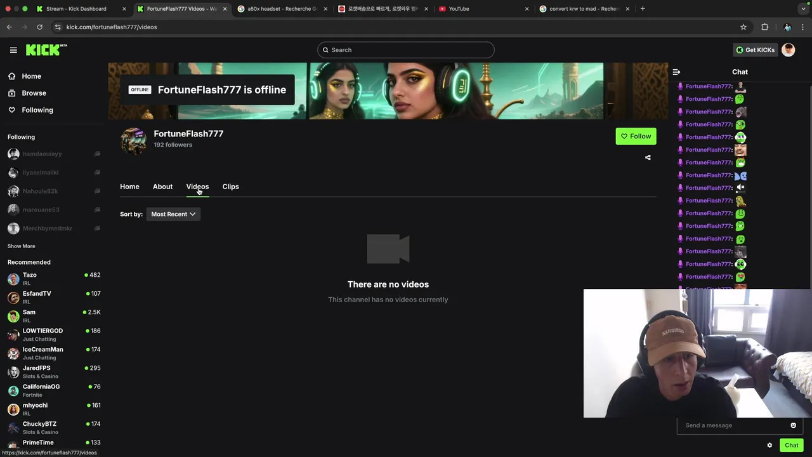Open recommended channel EsfandTV
Screen dimensions: 812x457
(54, 297)
